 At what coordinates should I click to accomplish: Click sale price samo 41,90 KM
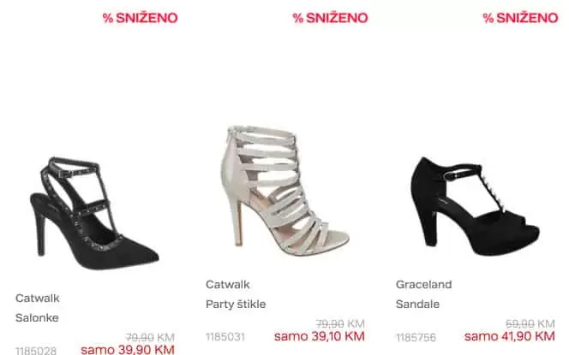(510, 336)
